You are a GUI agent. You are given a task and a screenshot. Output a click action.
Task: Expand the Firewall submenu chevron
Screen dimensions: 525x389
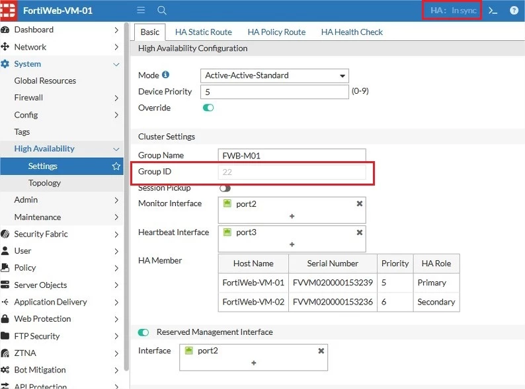[x=116, y=98]
